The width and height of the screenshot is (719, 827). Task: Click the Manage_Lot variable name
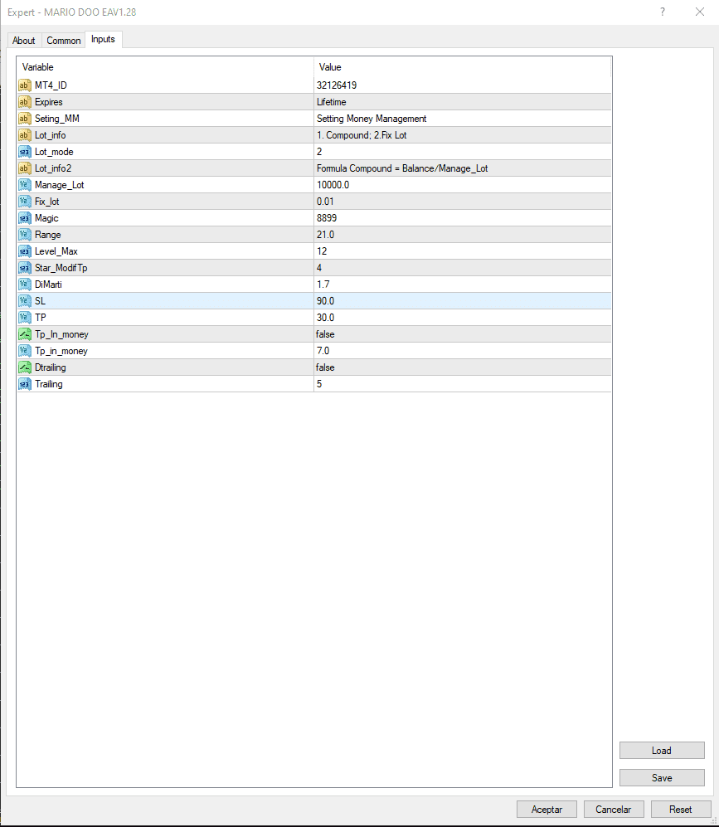coord(60,185)
